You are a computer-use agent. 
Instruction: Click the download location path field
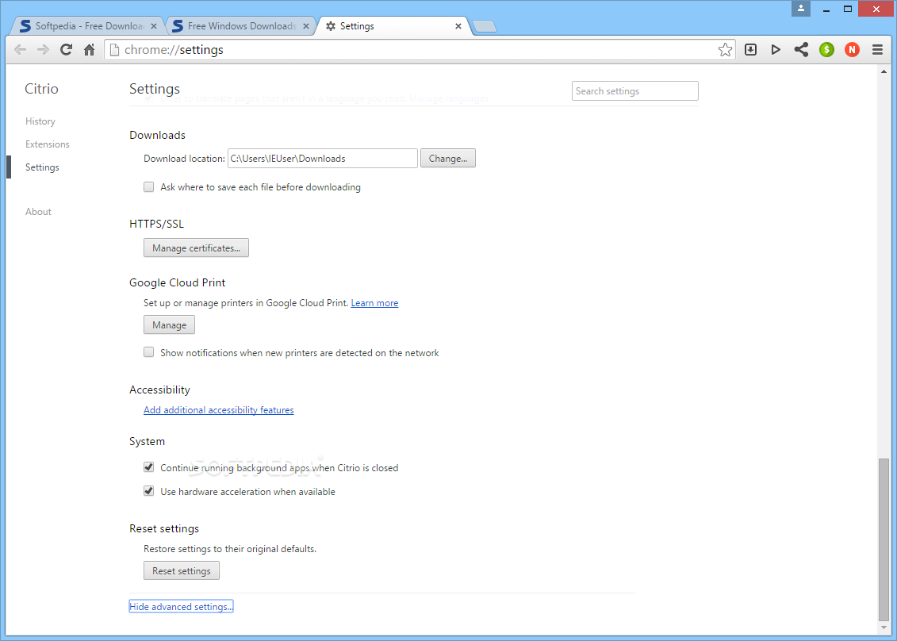point(323,159)
